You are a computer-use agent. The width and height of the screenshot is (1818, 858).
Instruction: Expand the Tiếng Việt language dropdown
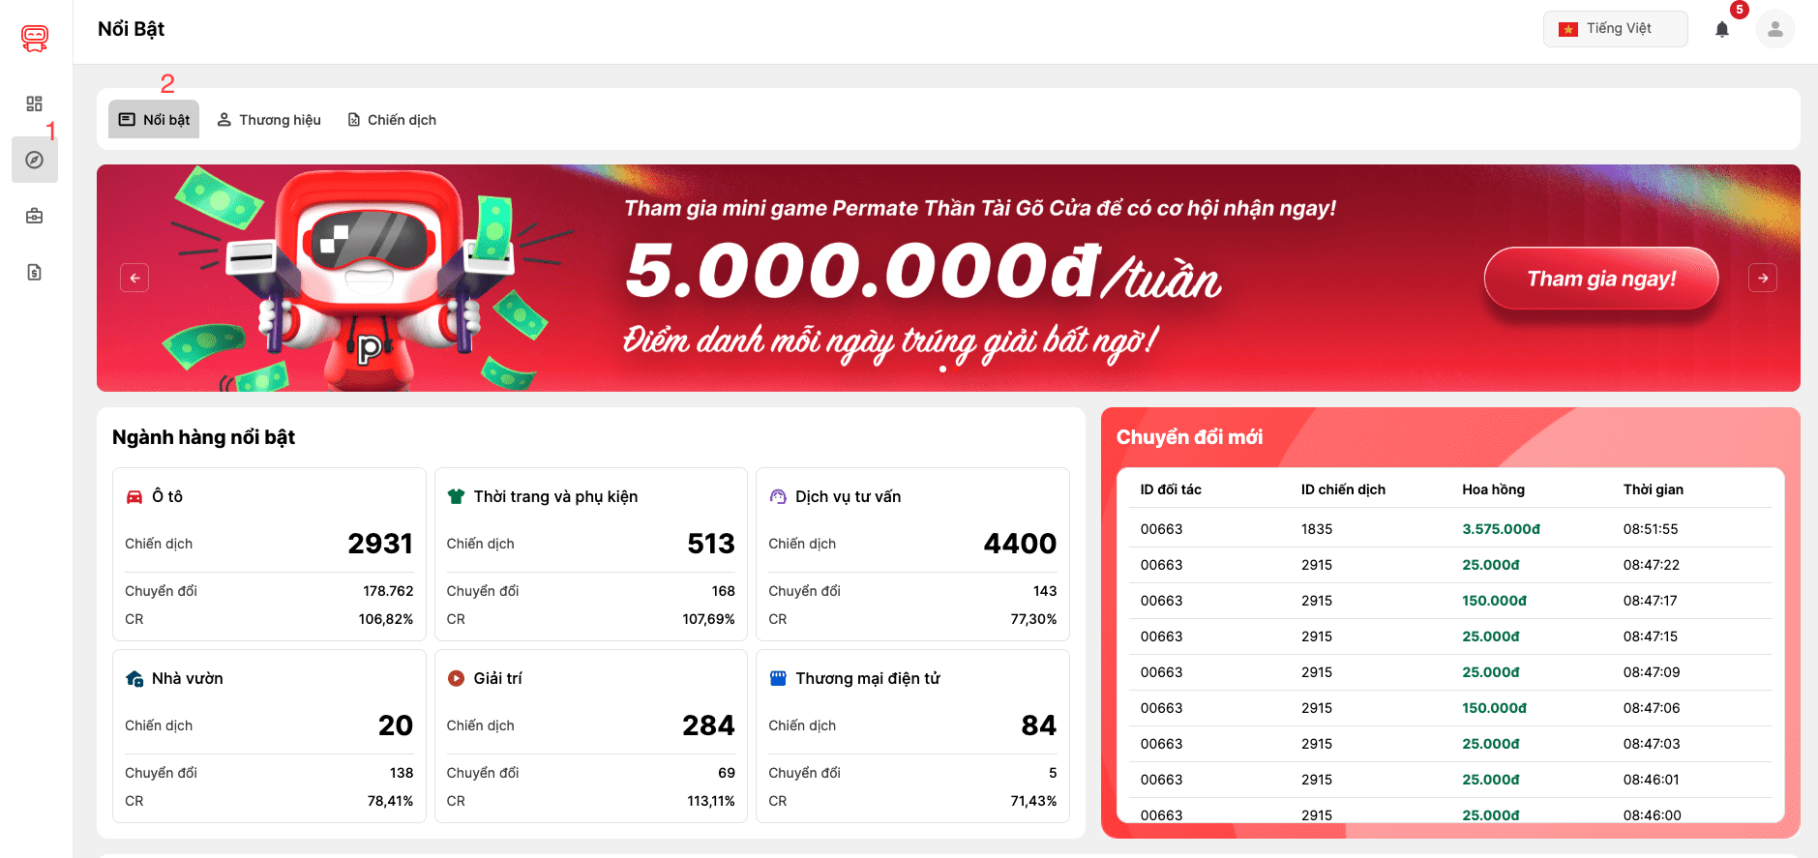tap(1615, 29)
